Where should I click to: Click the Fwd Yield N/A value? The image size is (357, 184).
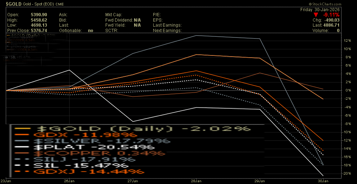point(137,25)
